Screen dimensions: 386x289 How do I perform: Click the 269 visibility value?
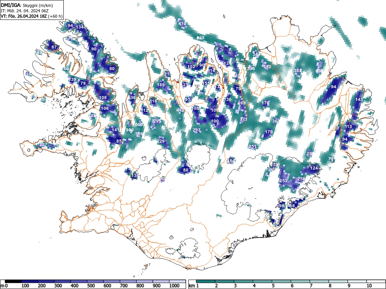coord(242,103)
